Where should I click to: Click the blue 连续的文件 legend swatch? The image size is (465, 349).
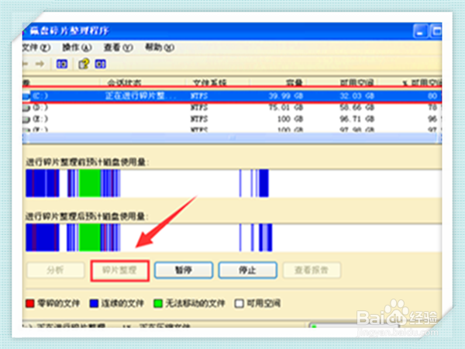click(94, 303)
